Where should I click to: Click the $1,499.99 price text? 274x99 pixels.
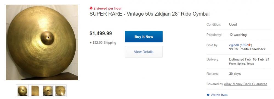(x=101, y=33)
